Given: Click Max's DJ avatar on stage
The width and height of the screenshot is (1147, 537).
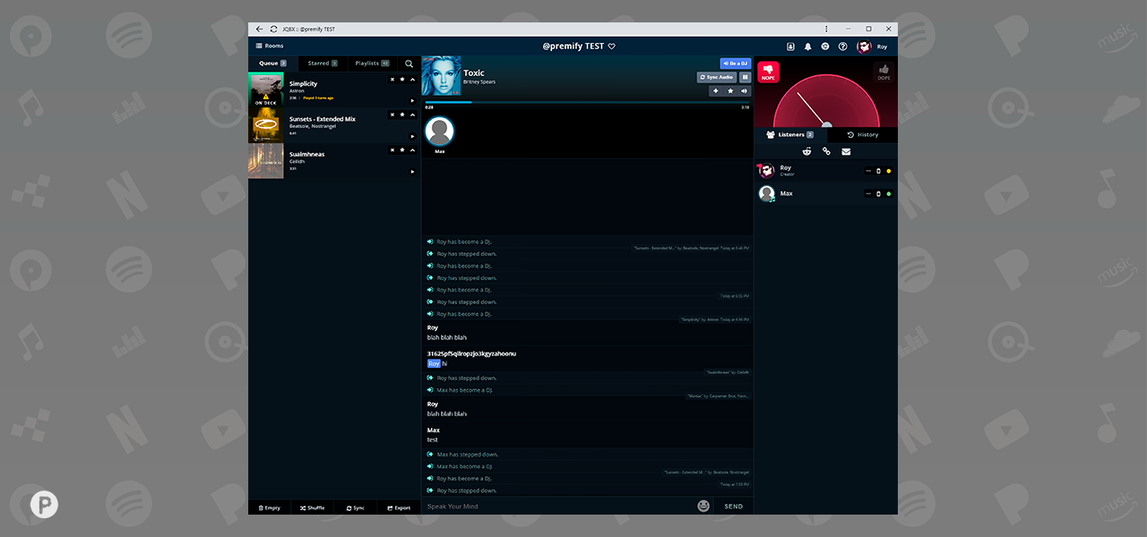Looking at the screenshot, I should pos(439,132).
